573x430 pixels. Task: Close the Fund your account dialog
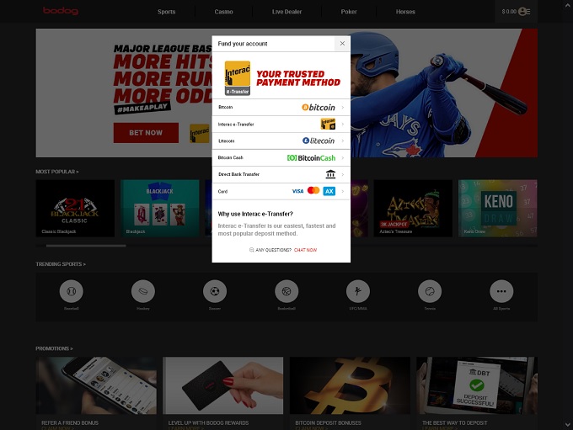pyautogui.click(x=341, y=43)
